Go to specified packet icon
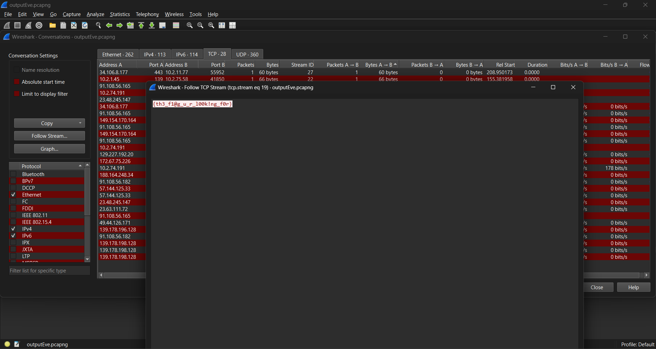Image resolution: width=656 pixels, height=349 pixels. tap(130, 25)
